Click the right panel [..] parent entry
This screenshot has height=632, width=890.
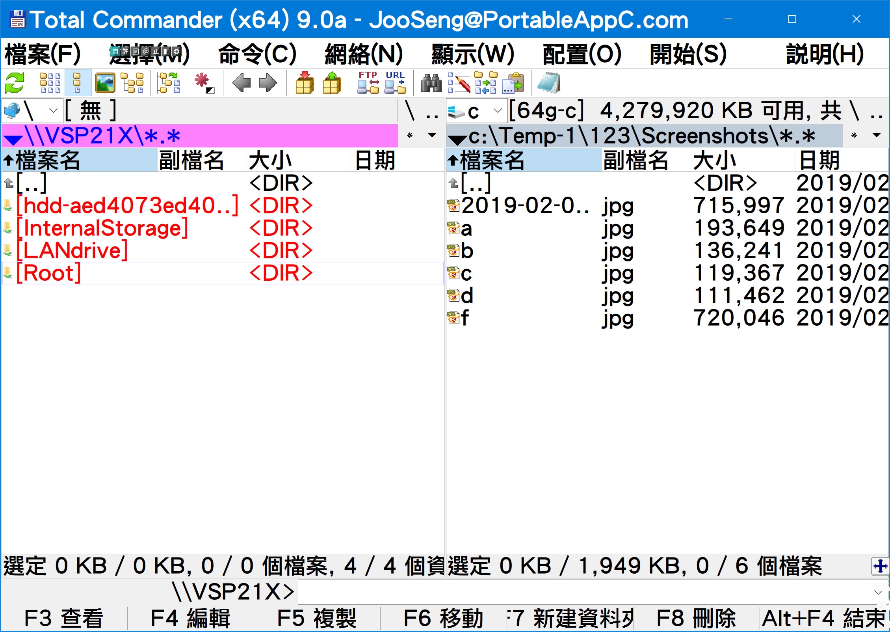tap(667, 183)
